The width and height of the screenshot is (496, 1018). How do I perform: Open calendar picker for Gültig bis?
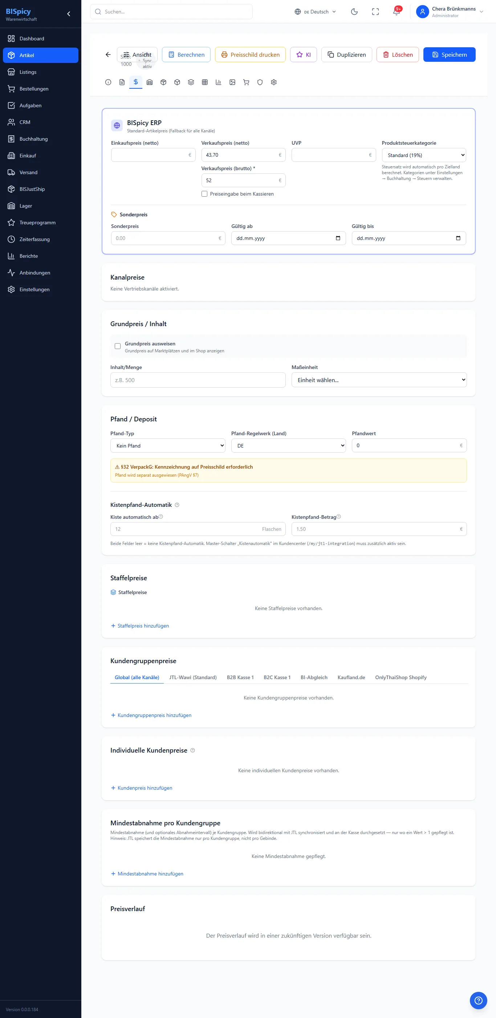tap(458, 238)
